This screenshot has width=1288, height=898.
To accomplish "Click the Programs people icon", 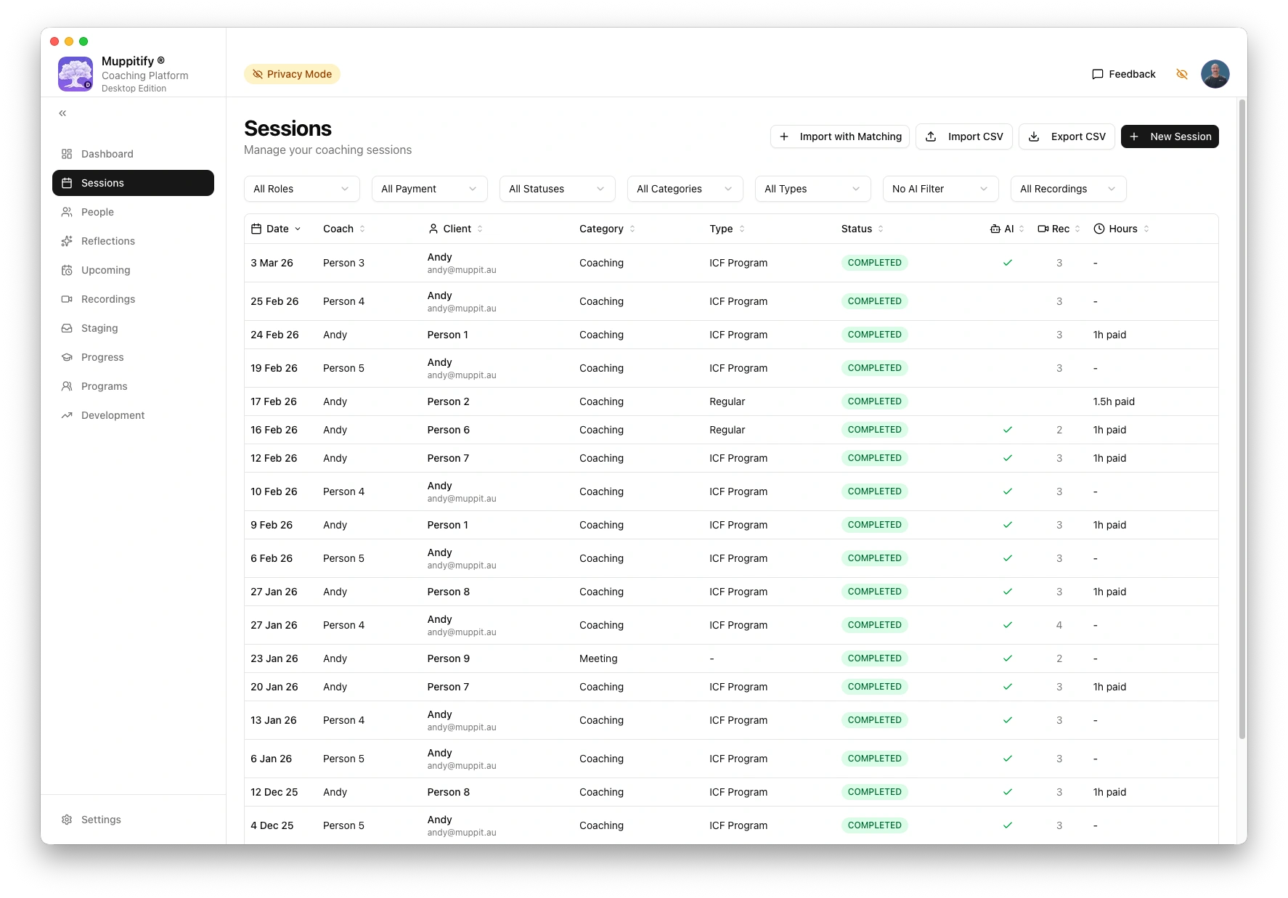I will [67, 386].
